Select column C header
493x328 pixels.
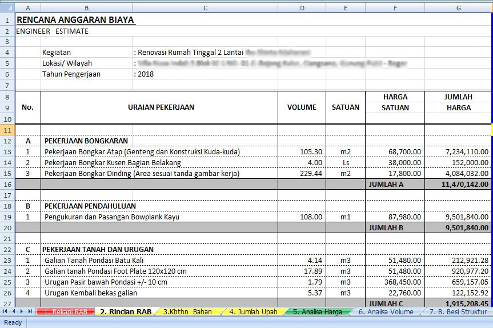205,8
